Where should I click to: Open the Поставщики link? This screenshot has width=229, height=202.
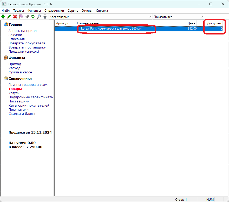pos(19,101)
